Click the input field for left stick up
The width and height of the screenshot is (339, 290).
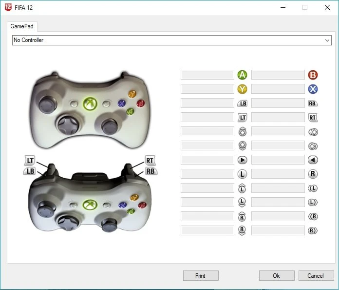pos(207,188)
